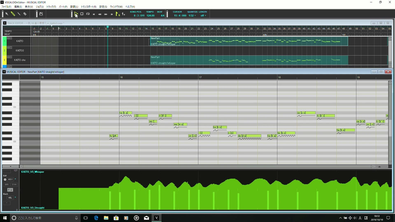Open the 歌詞(L) menu
The image size is (395, 222).
click(74, 7)
